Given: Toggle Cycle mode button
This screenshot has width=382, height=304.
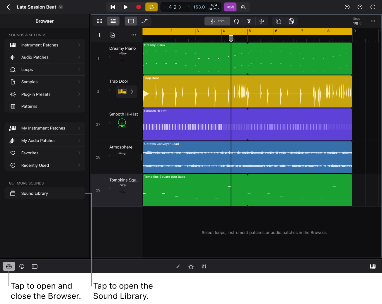Looking at the screenshot, I should point(151,7).
